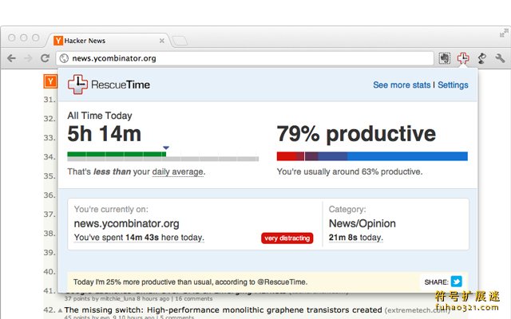Click the RescueTime extension toolbar icon
Viewport: 511px width, 319px height.
(463, 58)
